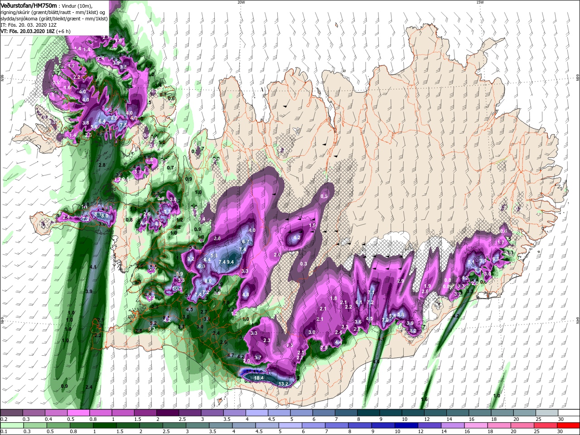Click the 13.2 precipitation value
Image resolution: width=580 pixels, height=435 pixels.
pyautogui.click(x=283, y=384)
